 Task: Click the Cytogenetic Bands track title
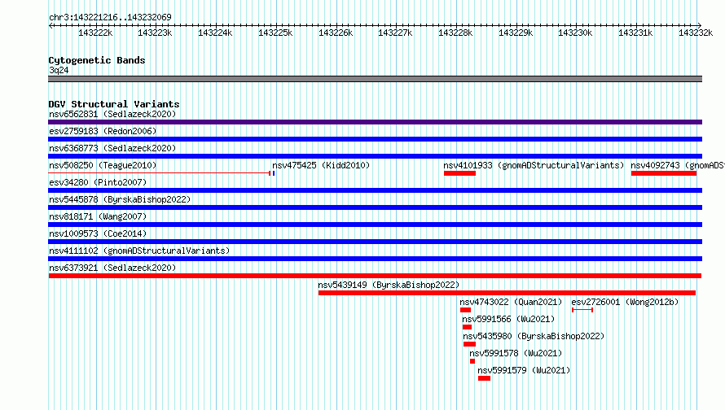tap(97, 60)
